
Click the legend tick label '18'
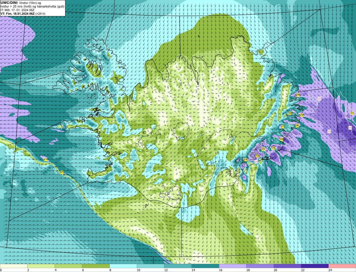click(248, 270)
